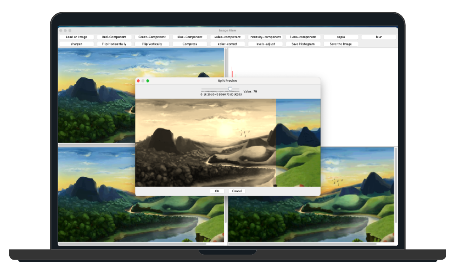This screenshot has width=456, height=279.
Task: Apply the sepia effect
Action: (x=341, y=37)
